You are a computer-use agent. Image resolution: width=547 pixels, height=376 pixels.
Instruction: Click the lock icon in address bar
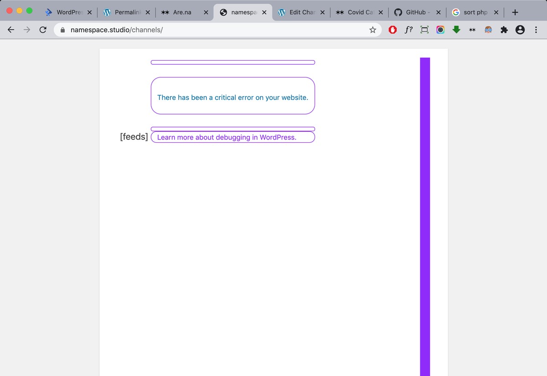[63, 30]
